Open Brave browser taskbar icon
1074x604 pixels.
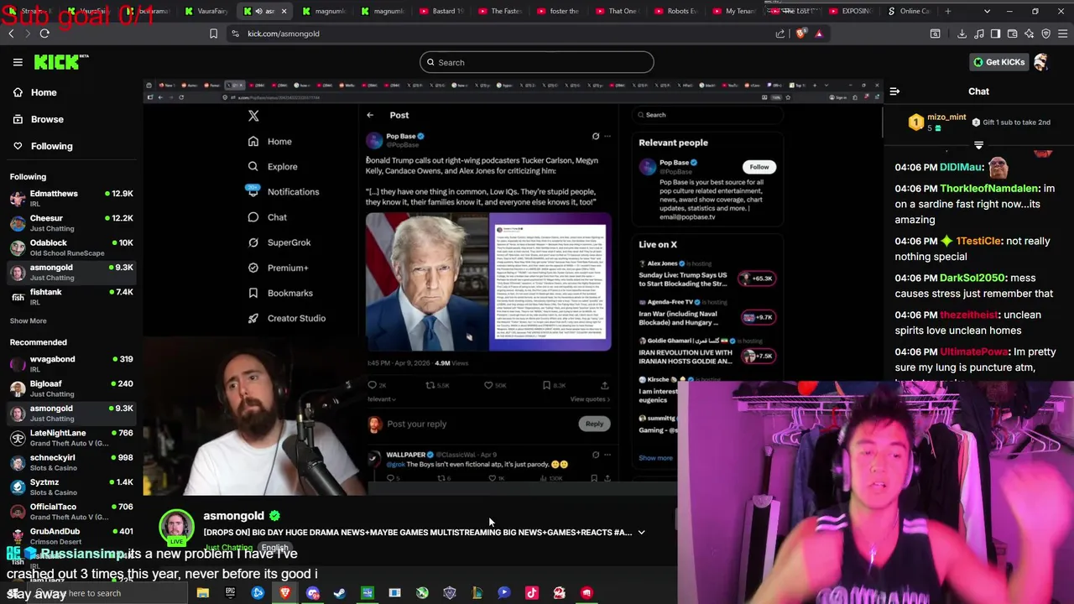(x=285, y=593)
